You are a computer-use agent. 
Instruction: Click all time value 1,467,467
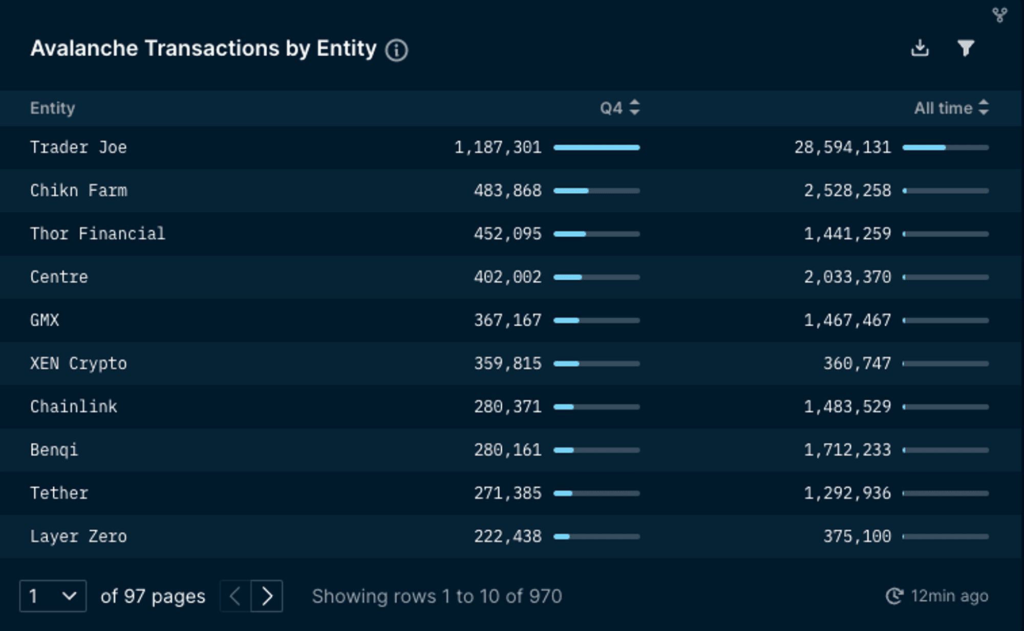coord(847,320)
